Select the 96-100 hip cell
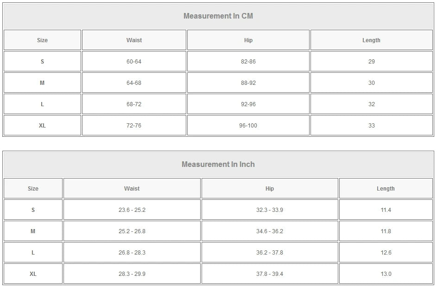437x287 pixels. click(x=248, y=126)
